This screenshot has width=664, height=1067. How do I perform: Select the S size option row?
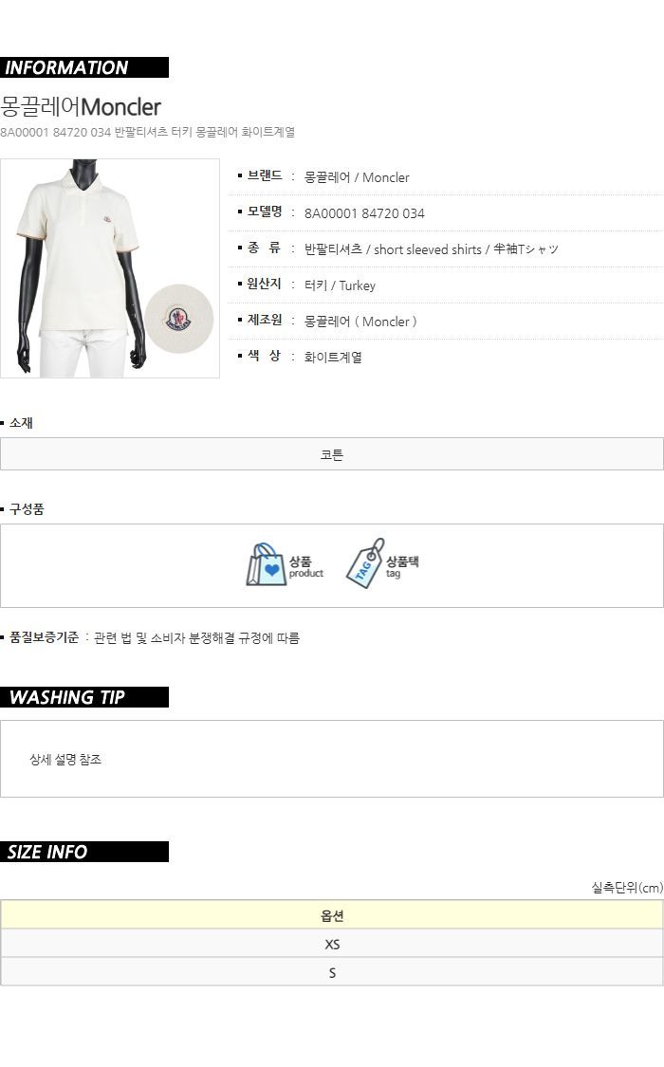(x=332, y=972)
